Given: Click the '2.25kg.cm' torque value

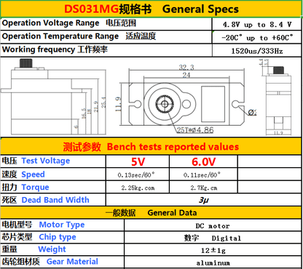Looking at the screenshot, I should click(138, 188).
